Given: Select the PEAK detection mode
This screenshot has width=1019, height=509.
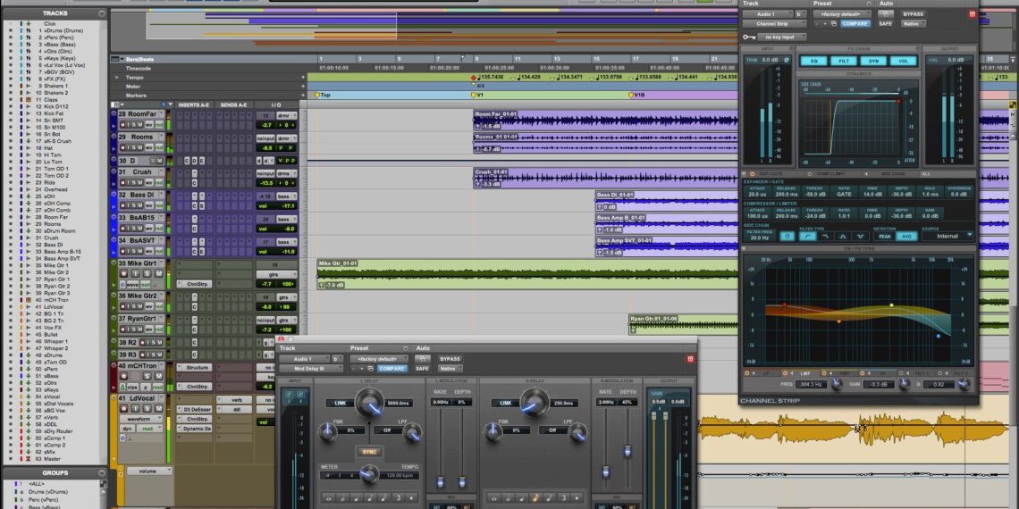Looking at the screenshot, I should pos(884,237).
